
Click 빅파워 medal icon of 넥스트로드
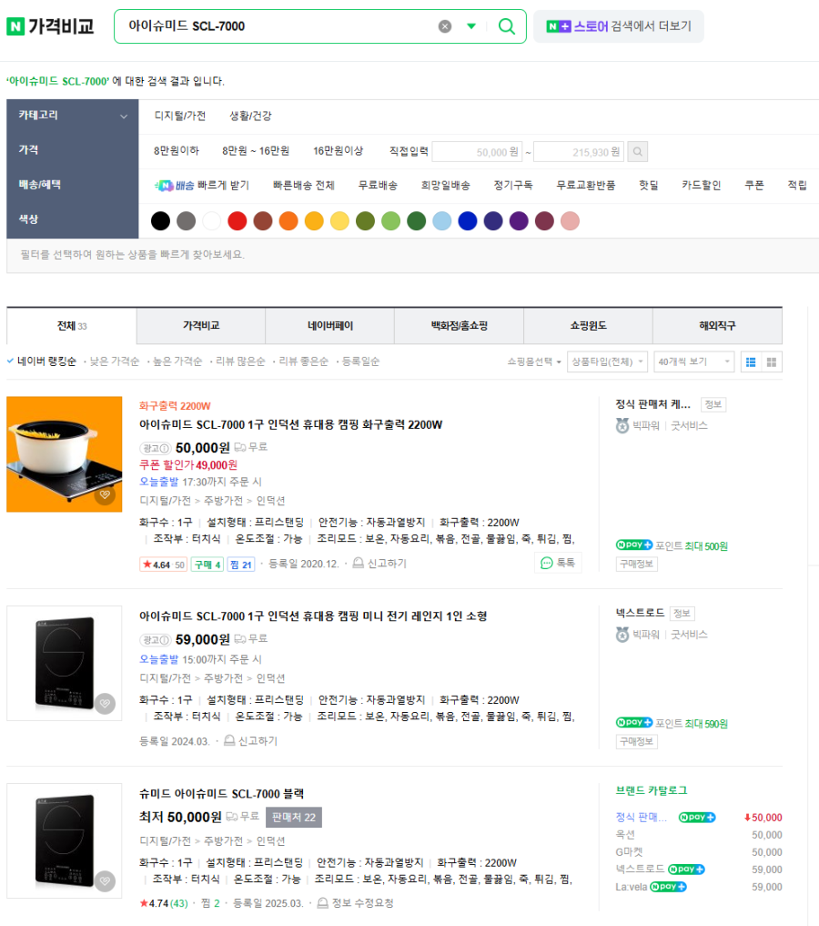(622, 635)
